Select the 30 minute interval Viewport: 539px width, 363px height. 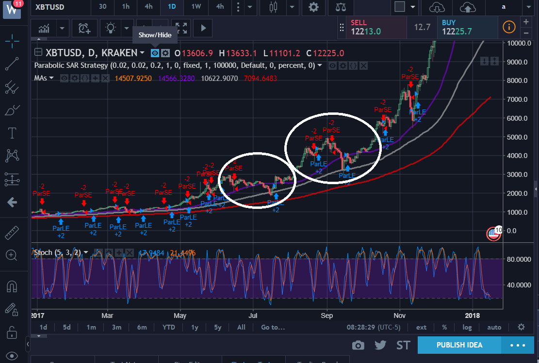pyautogui.click(x=102, y=6)
